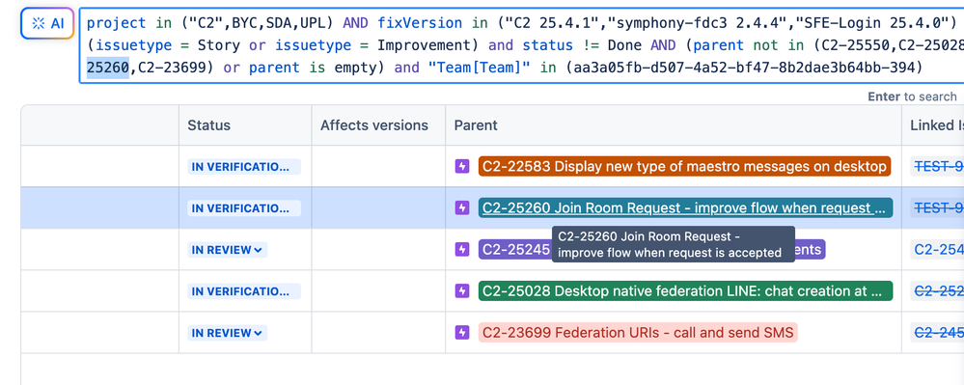Click the 'C2-23699' text in the query
The width and height of the screenshot is (964, 385).
pyautogui.click(x=173, y=68)
